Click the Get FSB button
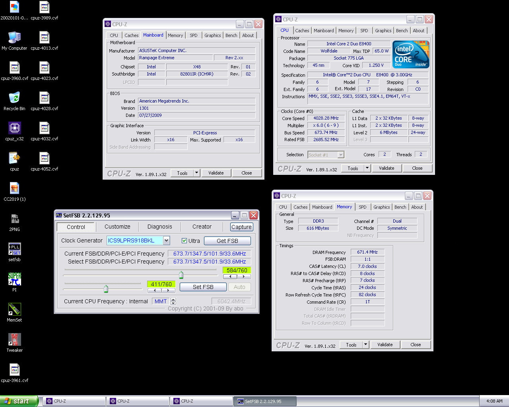 tap(227, 241)
